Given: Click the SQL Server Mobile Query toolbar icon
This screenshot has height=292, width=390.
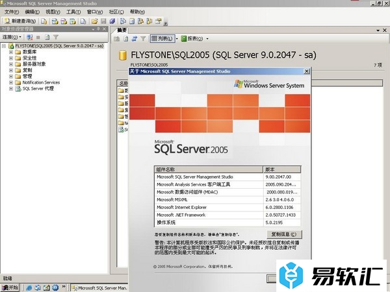Looking at the screenshot, I should [83, 21].
